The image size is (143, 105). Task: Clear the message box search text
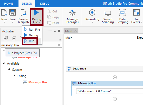(x=59, y=45)
